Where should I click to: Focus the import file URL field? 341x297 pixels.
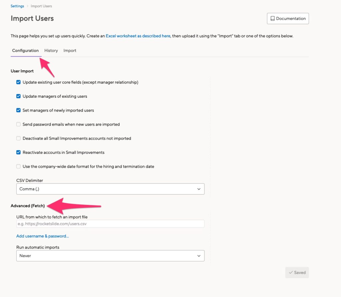point(110,224)
